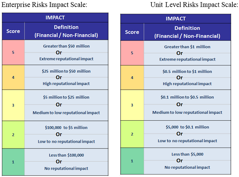Image resolution: width=239 pixels, height=177 pixels.
Task: Select 'Medium to low reputational impact' in Unit table
Action: click(x=187, y=112)
